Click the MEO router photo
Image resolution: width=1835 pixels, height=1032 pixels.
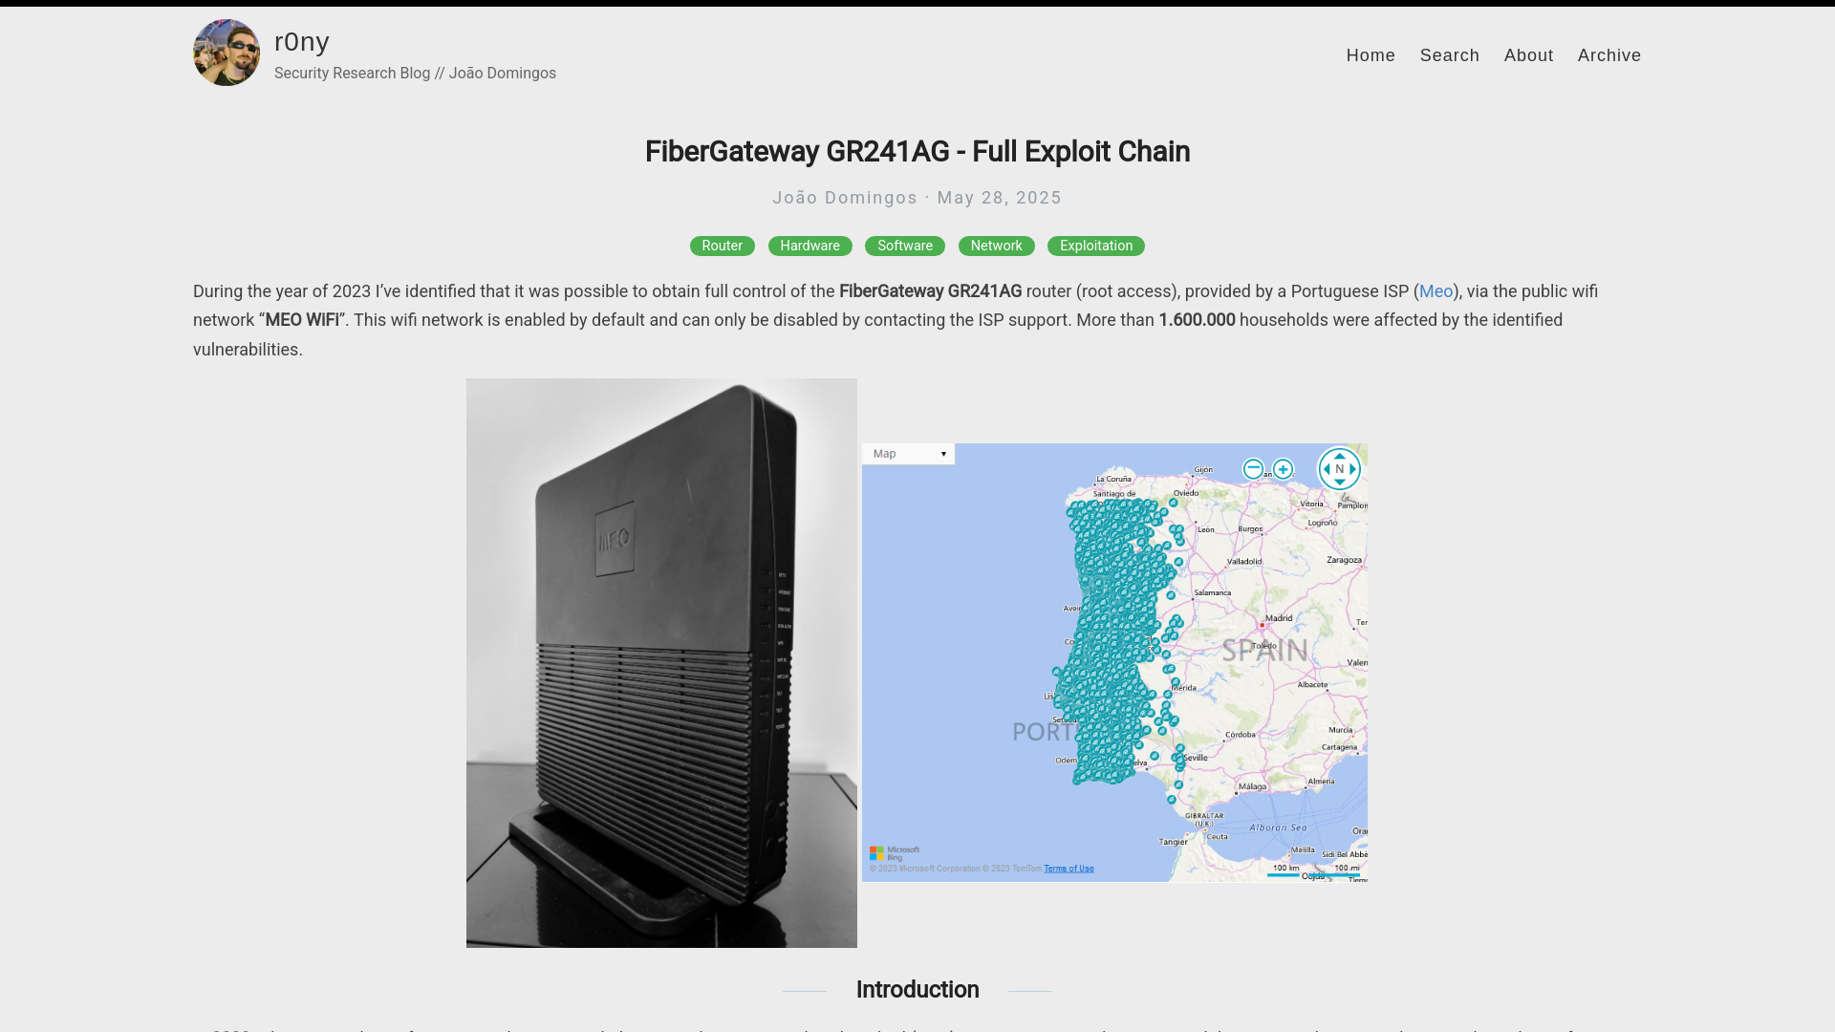click(x=661, y=663)
